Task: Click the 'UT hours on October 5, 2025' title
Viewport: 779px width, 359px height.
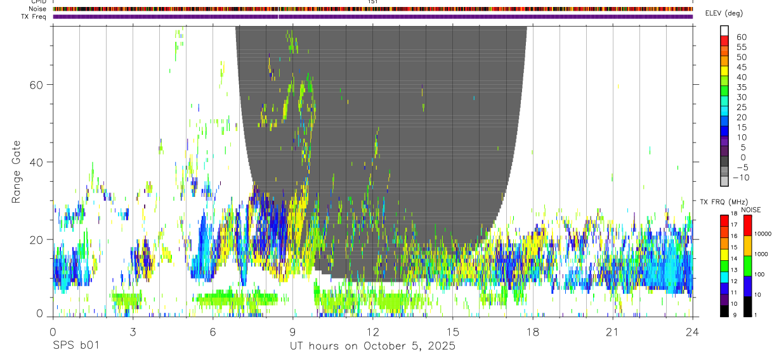Action: [373, 346]
